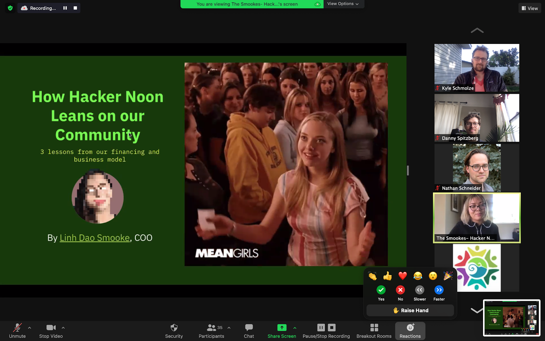545x341 pixels.
Task: Send the surprised face reaction
Action: pos(433,276)
